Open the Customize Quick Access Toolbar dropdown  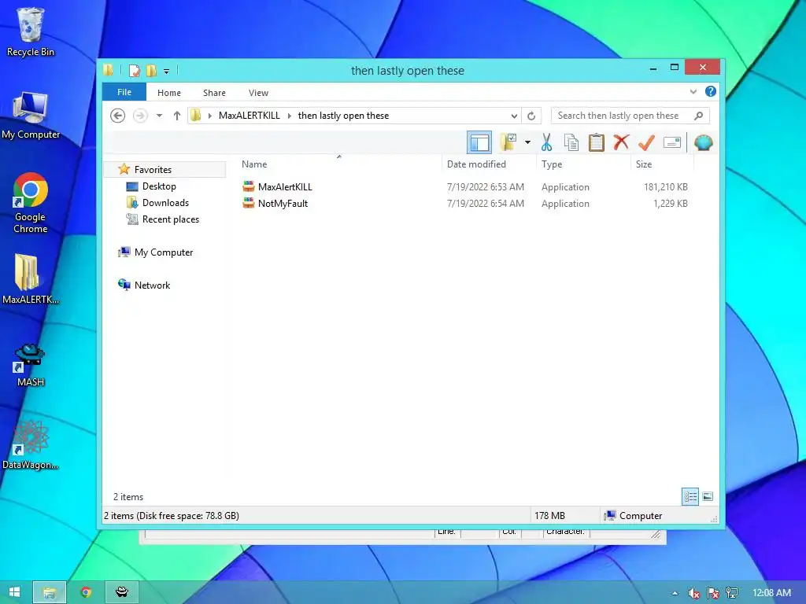[x=167, y=72]
